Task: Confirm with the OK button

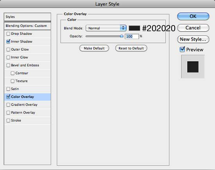Action: point(193,16)
